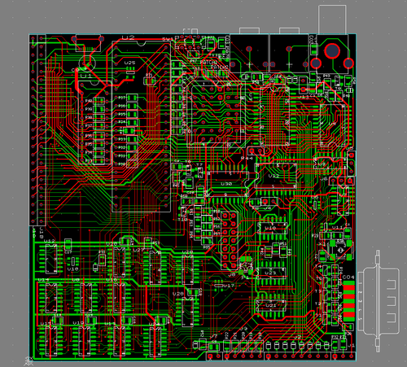The height and width of the screenshot is (367, 407).
Task: Select the board origin cross marker
Action: point(28,361)
